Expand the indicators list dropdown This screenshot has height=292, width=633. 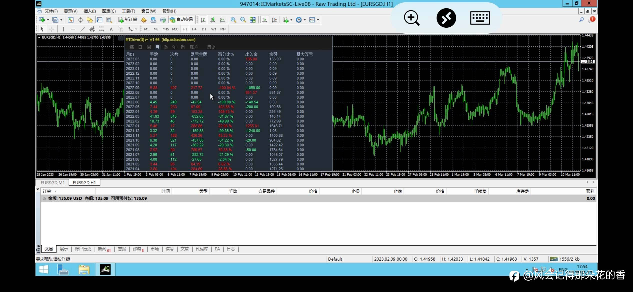click(291, 20)
